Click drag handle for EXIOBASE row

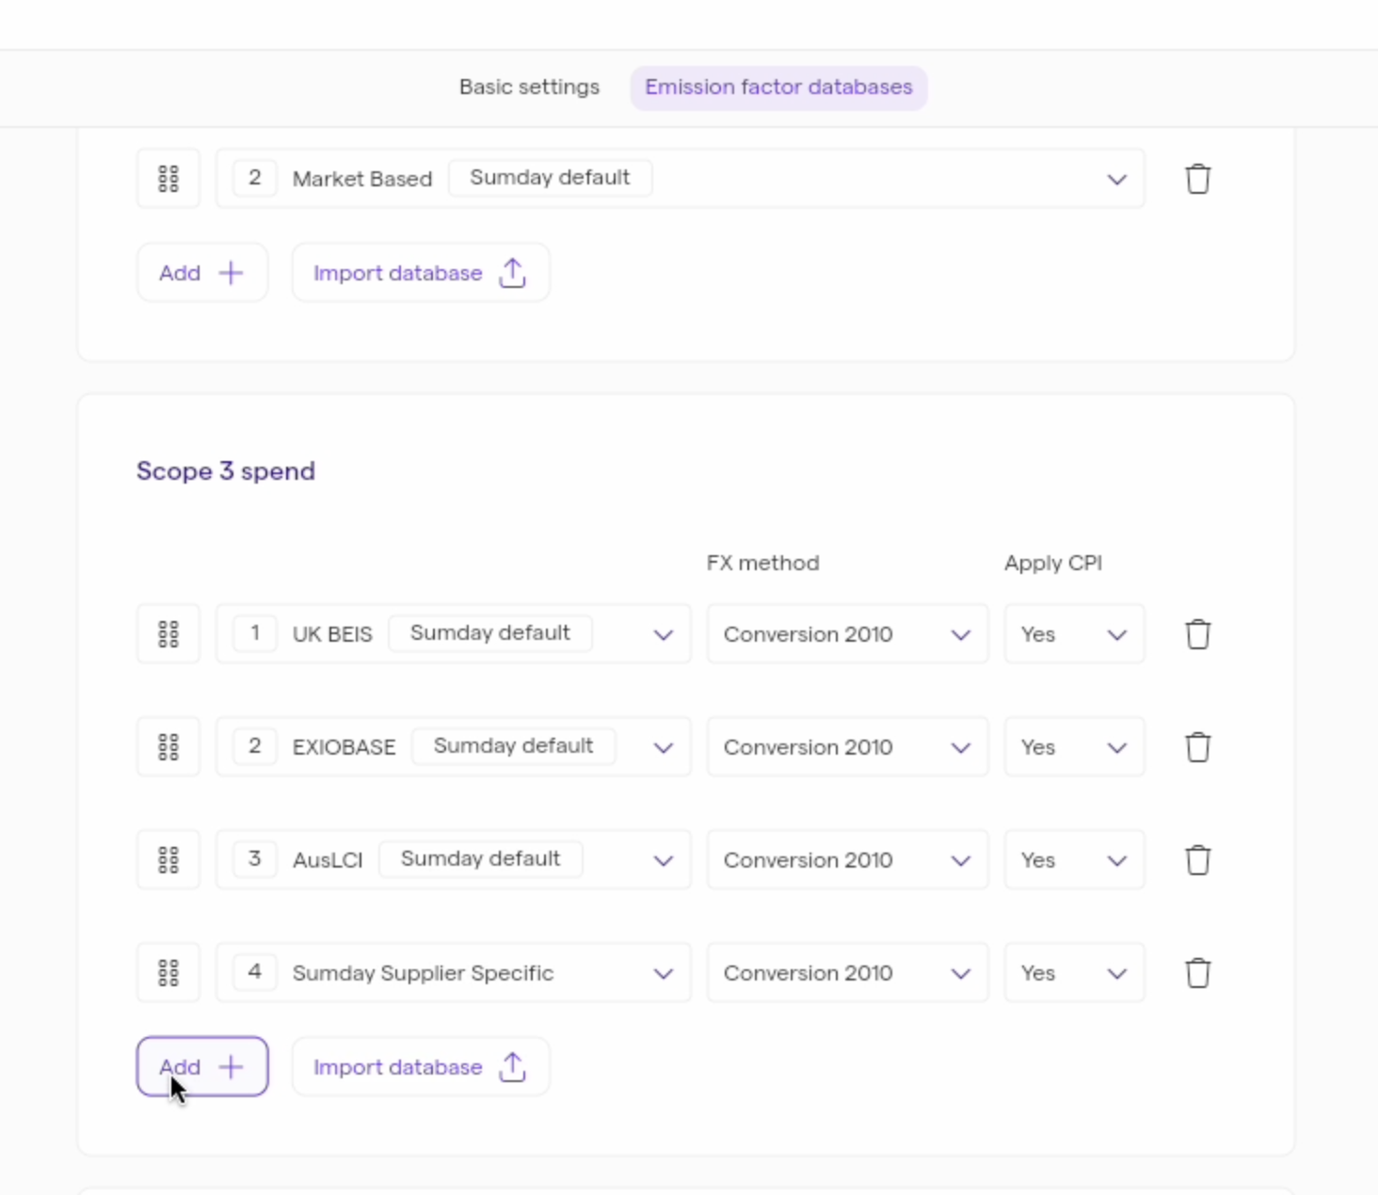[x=168, y=747]
